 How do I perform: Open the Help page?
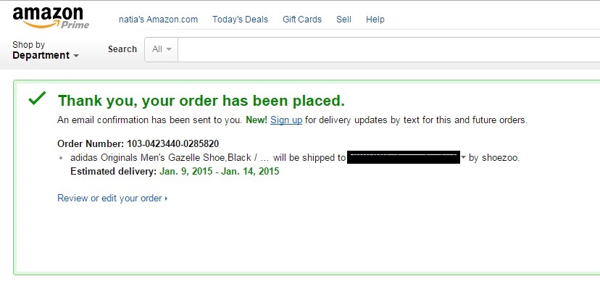click(375, 19)
